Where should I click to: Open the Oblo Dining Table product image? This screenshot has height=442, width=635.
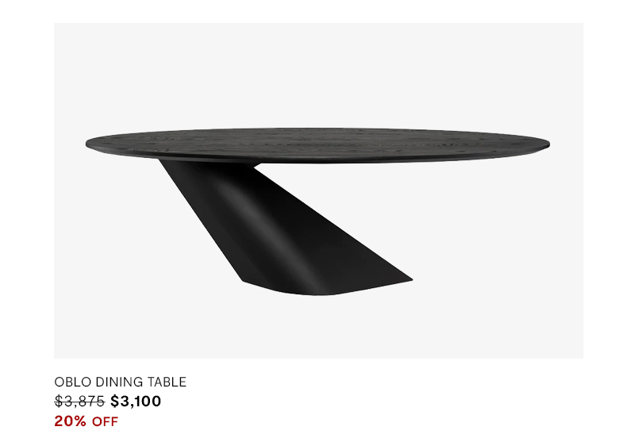(318, 190)
